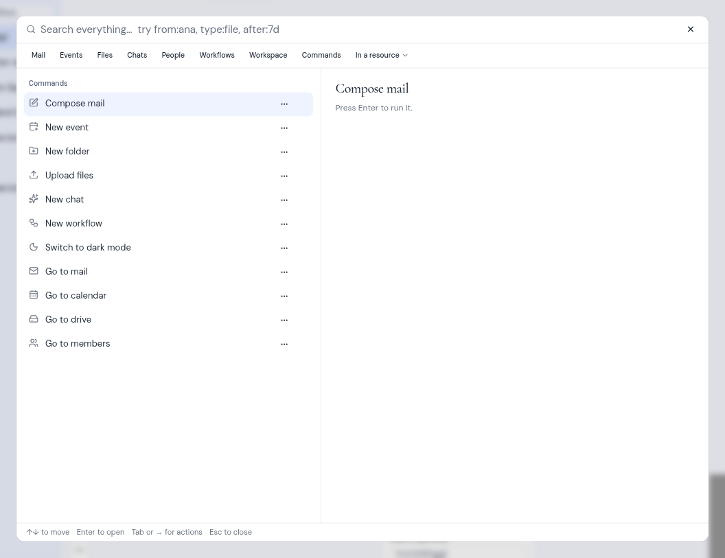This screenshot has height=558, width=725.
Task: Open more actions for New chat
Action: [x=284, y=200]
